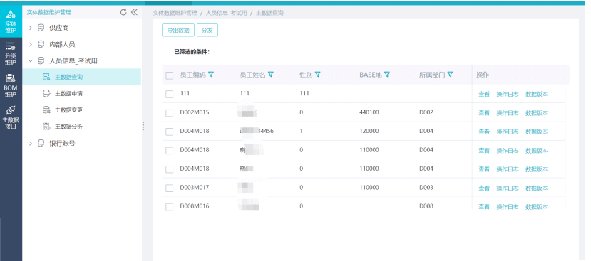591x261 pixels.
Task: Select 主数据查询 in the tree
Action: [82, 77]
